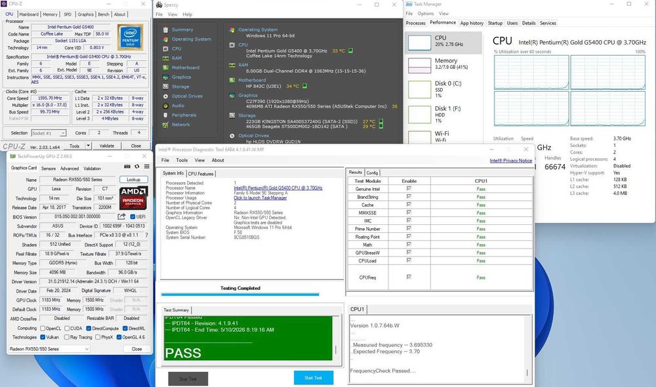The width and height of the screenshot is (656, 387).
Task: Open Radeon RX550/550 Series GPU dropdown
Action: coord(49,349)
